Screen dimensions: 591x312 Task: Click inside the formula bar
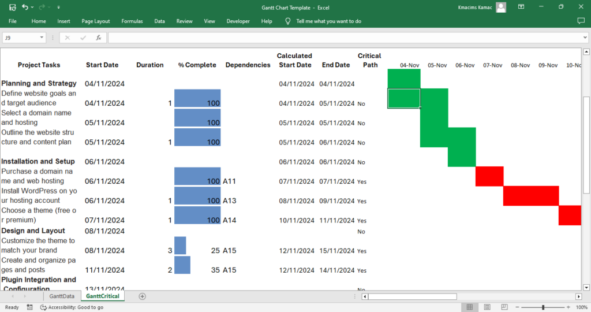point(345,38)
